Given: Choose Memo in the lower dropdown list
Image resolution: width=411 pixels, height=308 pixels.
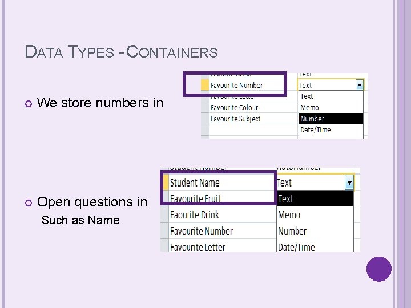Looking at the screenshot, I should (315, 215).
